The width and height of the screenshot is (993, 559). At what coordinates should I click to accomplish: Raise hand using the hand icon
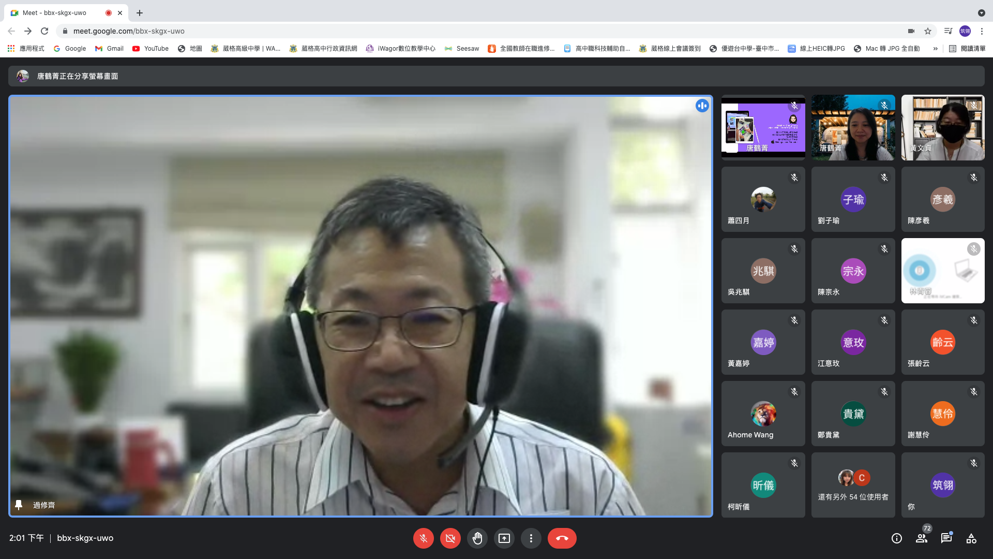click(477, 538)
